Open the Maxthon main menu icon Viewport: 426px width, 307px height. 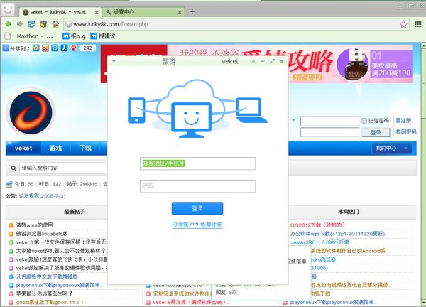pos(418,24)
